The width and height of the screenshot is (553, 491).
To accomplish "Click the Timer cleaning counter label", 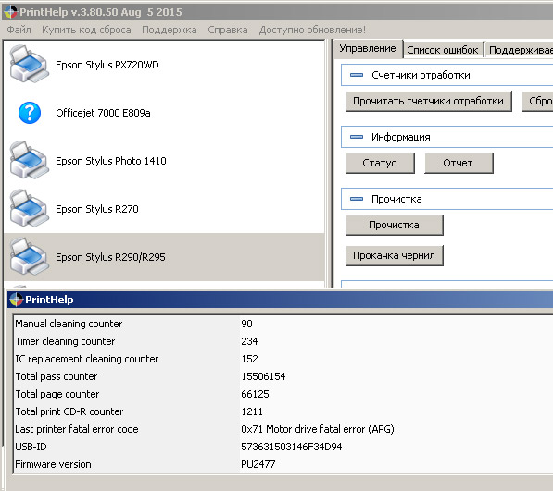I will tap(65, 341).
